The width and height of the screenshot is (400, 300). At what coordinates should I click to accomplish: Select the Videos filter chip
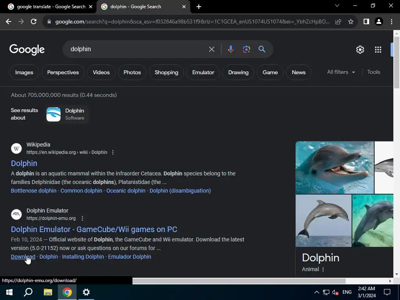point(101,72)
